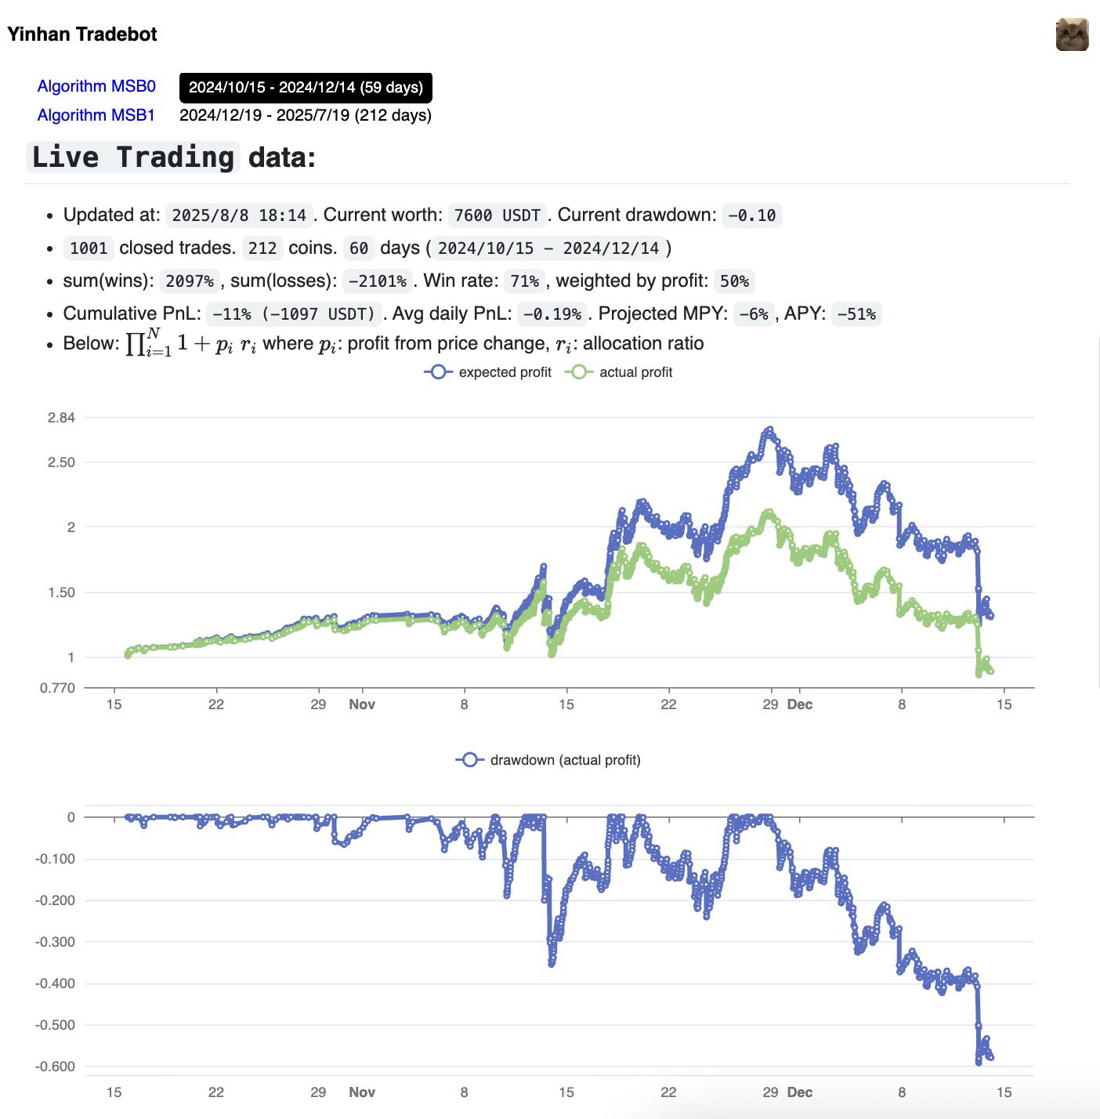Click the Current worth 7600 USDT value

[x=498, y=215]
